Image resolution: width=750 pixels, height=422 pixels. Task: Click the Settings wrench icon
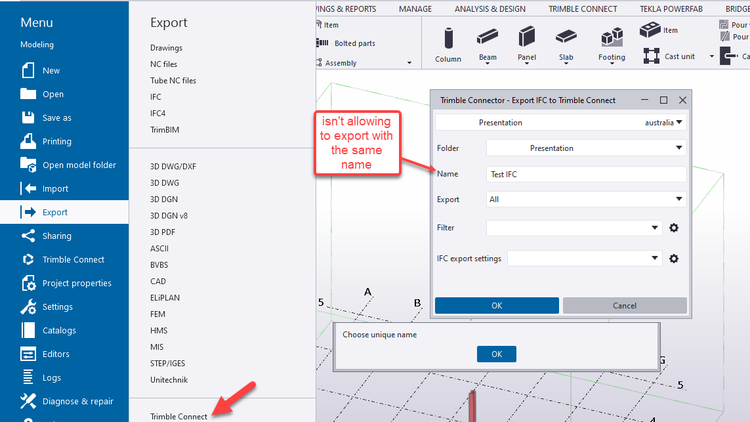tap(28, 306)
